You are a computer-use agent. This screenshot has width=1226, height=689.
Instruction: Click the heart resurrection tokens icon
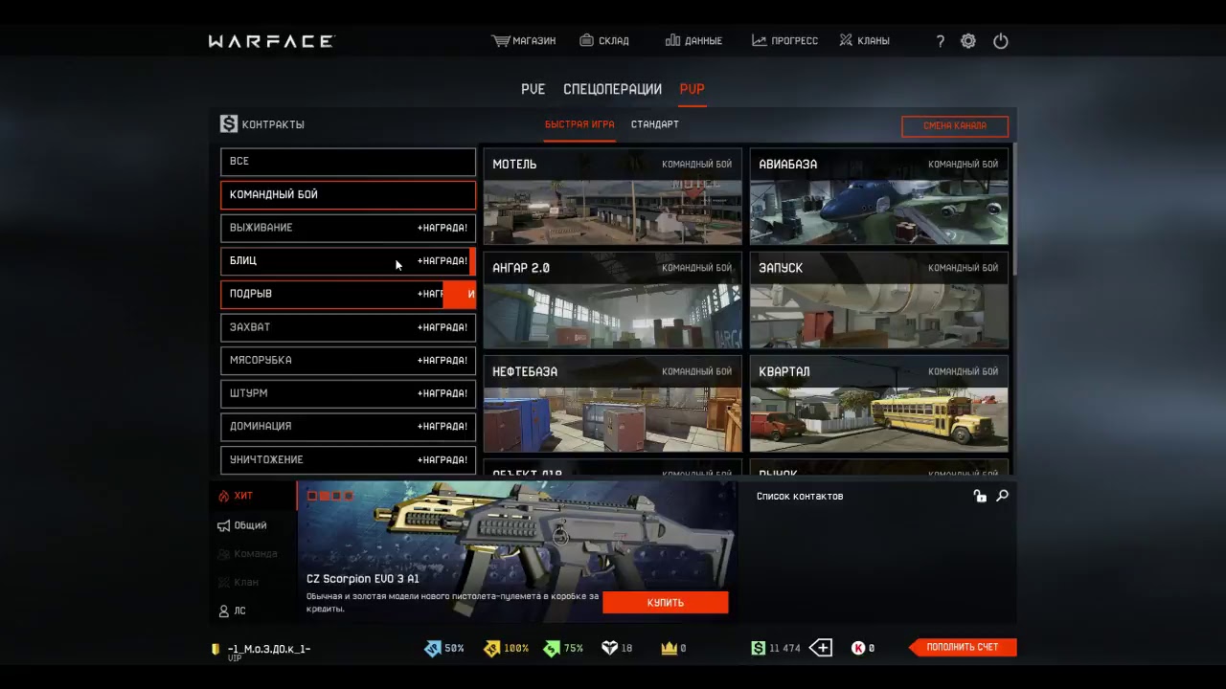tap(609, 649)
